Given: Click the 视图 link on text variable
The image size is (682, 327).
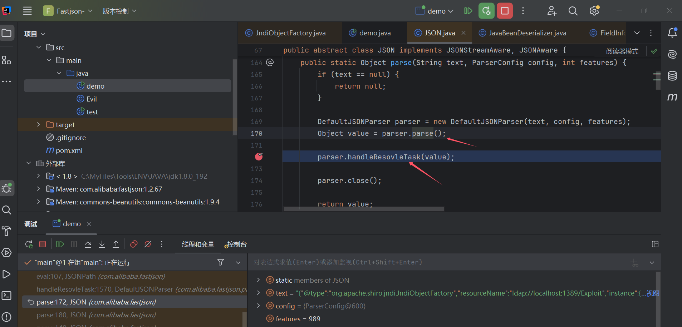Looking at the screenshot, I should 652,293.
